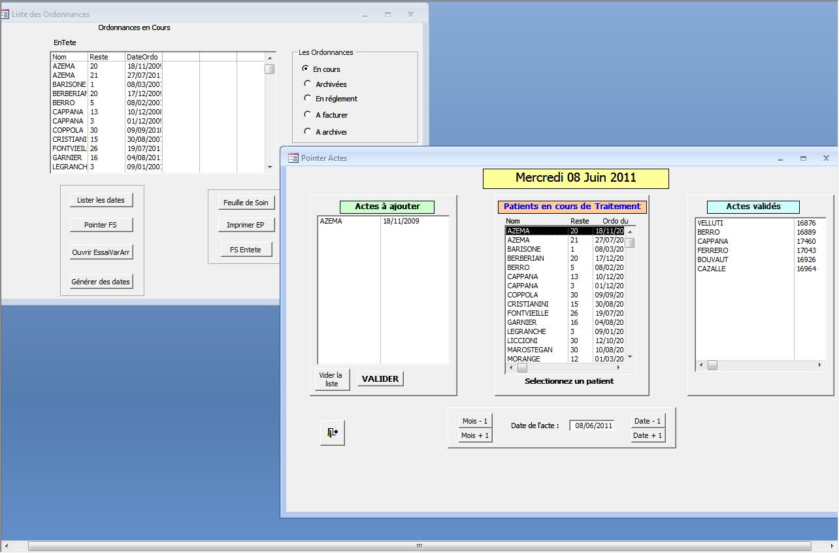Click scroll-down arrow of Ordonnances en Cours list
The image size is (839, 553).
tap(270, 167)
